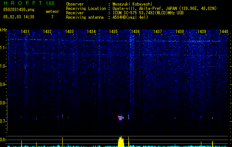Image resolution: width=232 pixels, height=147 pixels.
Task: Click the red meteor echo between 1432 and 1433
Action: coord(63,116)
